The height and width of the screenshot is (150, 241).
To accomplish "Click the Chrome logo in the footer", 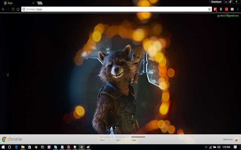I will pos(12,139).
